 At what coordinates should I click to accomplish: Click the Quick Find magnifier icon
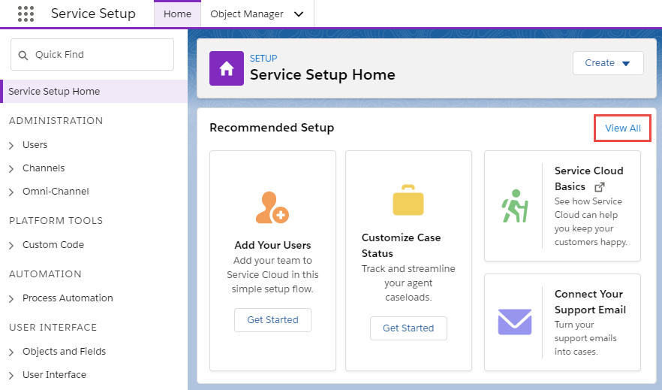pyautogui.click(x=23, y=55)
